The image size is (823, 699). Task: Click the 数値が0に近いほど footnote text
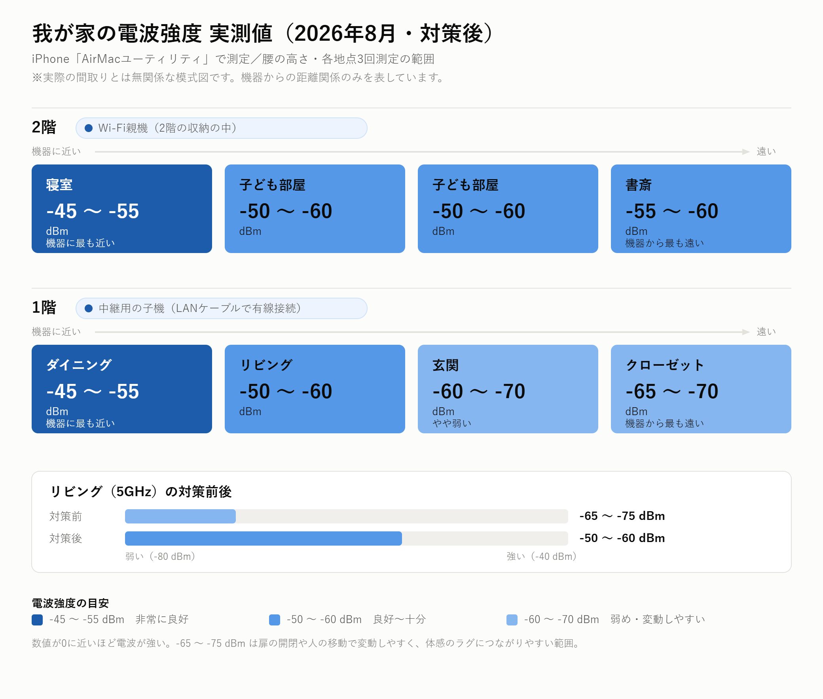point(306,643)
